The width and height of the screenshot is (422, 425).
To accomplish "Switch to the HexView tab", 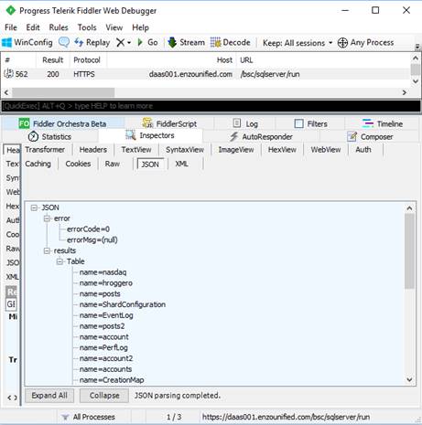I will tap(282, 150).
